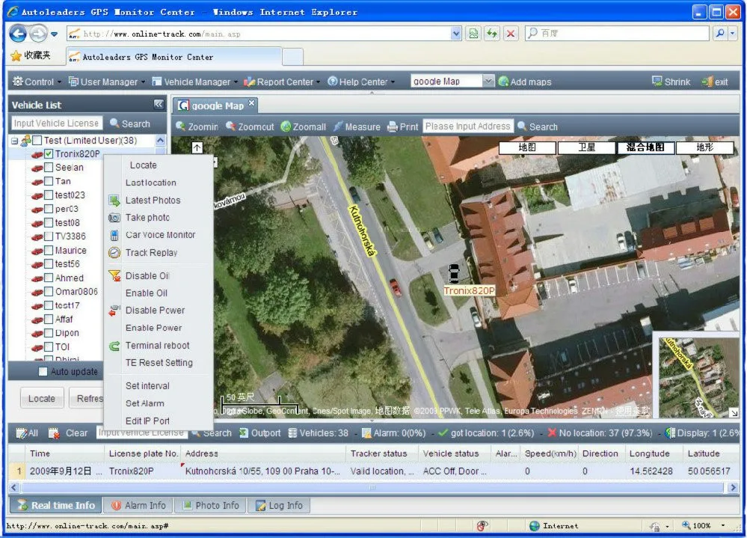Click the Clear list button
This screenshot has width=747, height=538.
(x=68, y=433)
